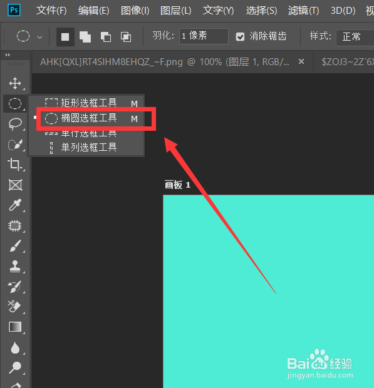Select the Eyedropper tool
Screen dimensions: 374x388
(15, 205)
